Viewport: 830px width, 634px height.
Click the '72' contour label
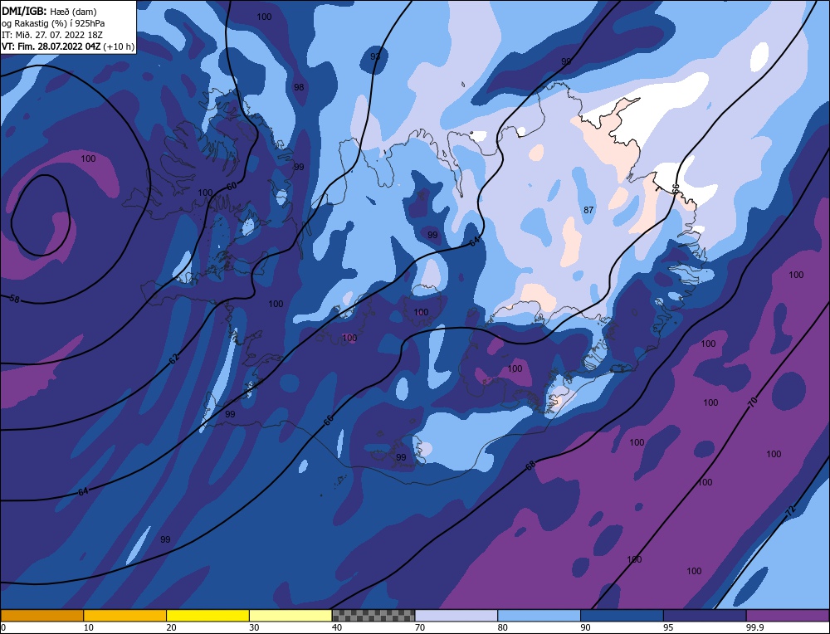point(790,511)
